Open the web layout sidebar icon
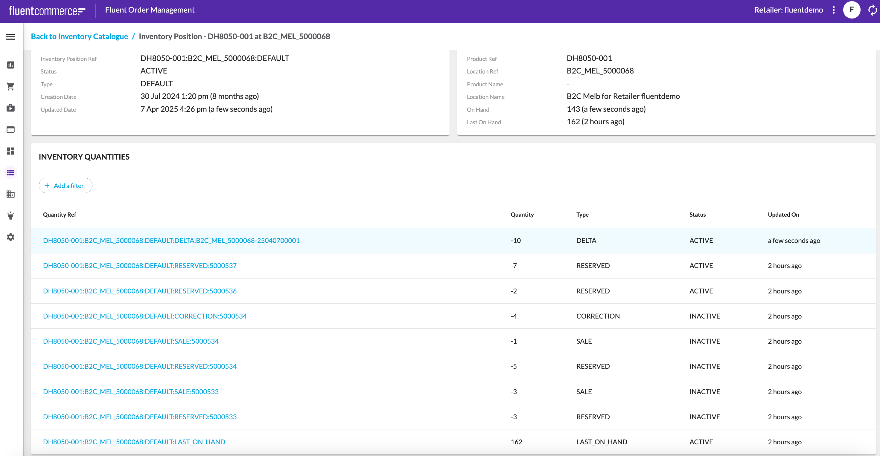 coord(10,129)
